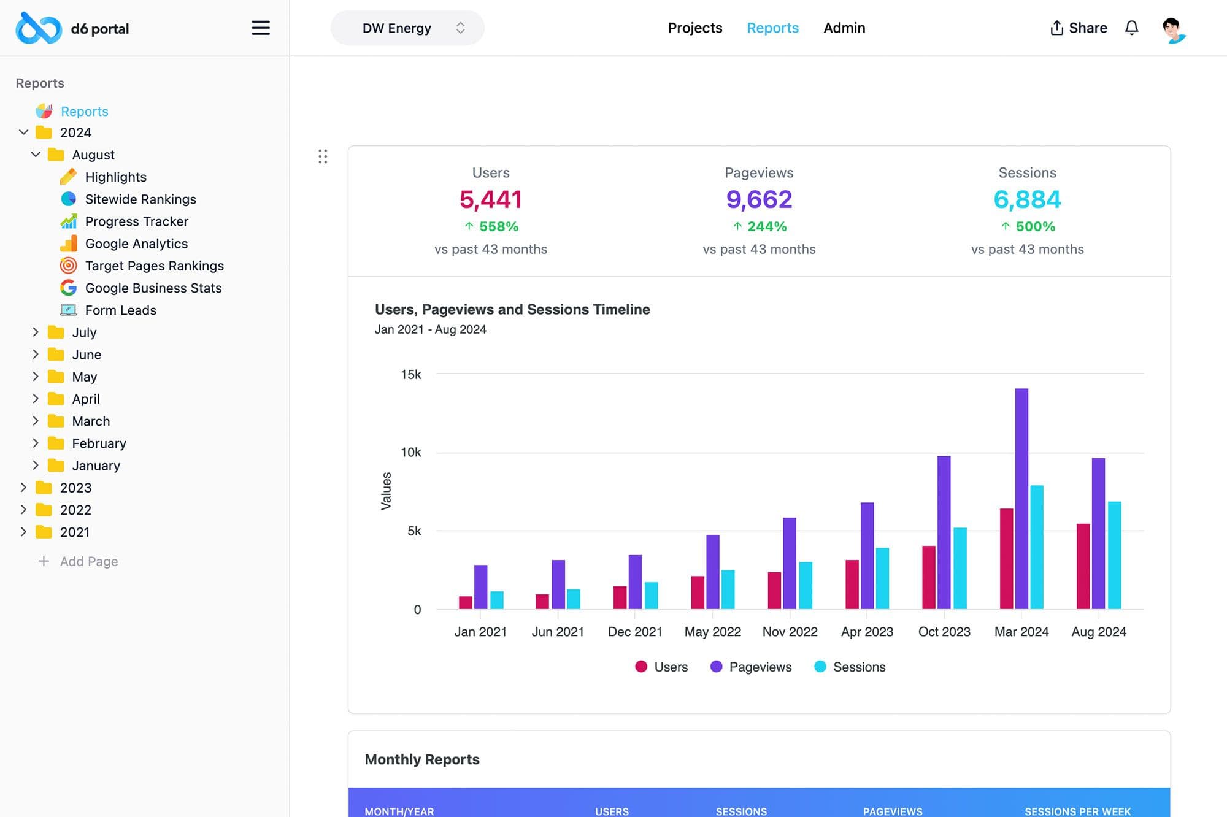Image resolution: width=1227 pixels, height=817 pixels.
Task: Grab the six-dot drag handle beside the stats card
Action: tap(323, 156)
